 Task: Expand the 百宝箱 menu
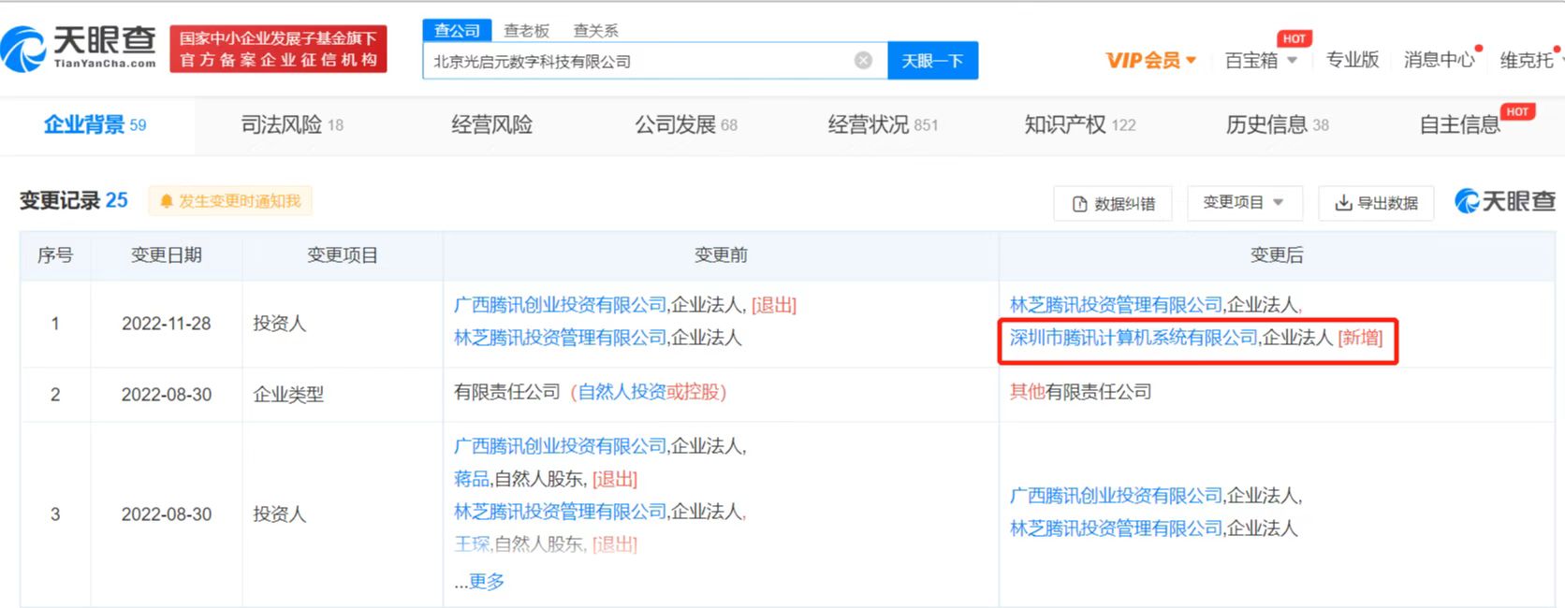pos(1261,61)
